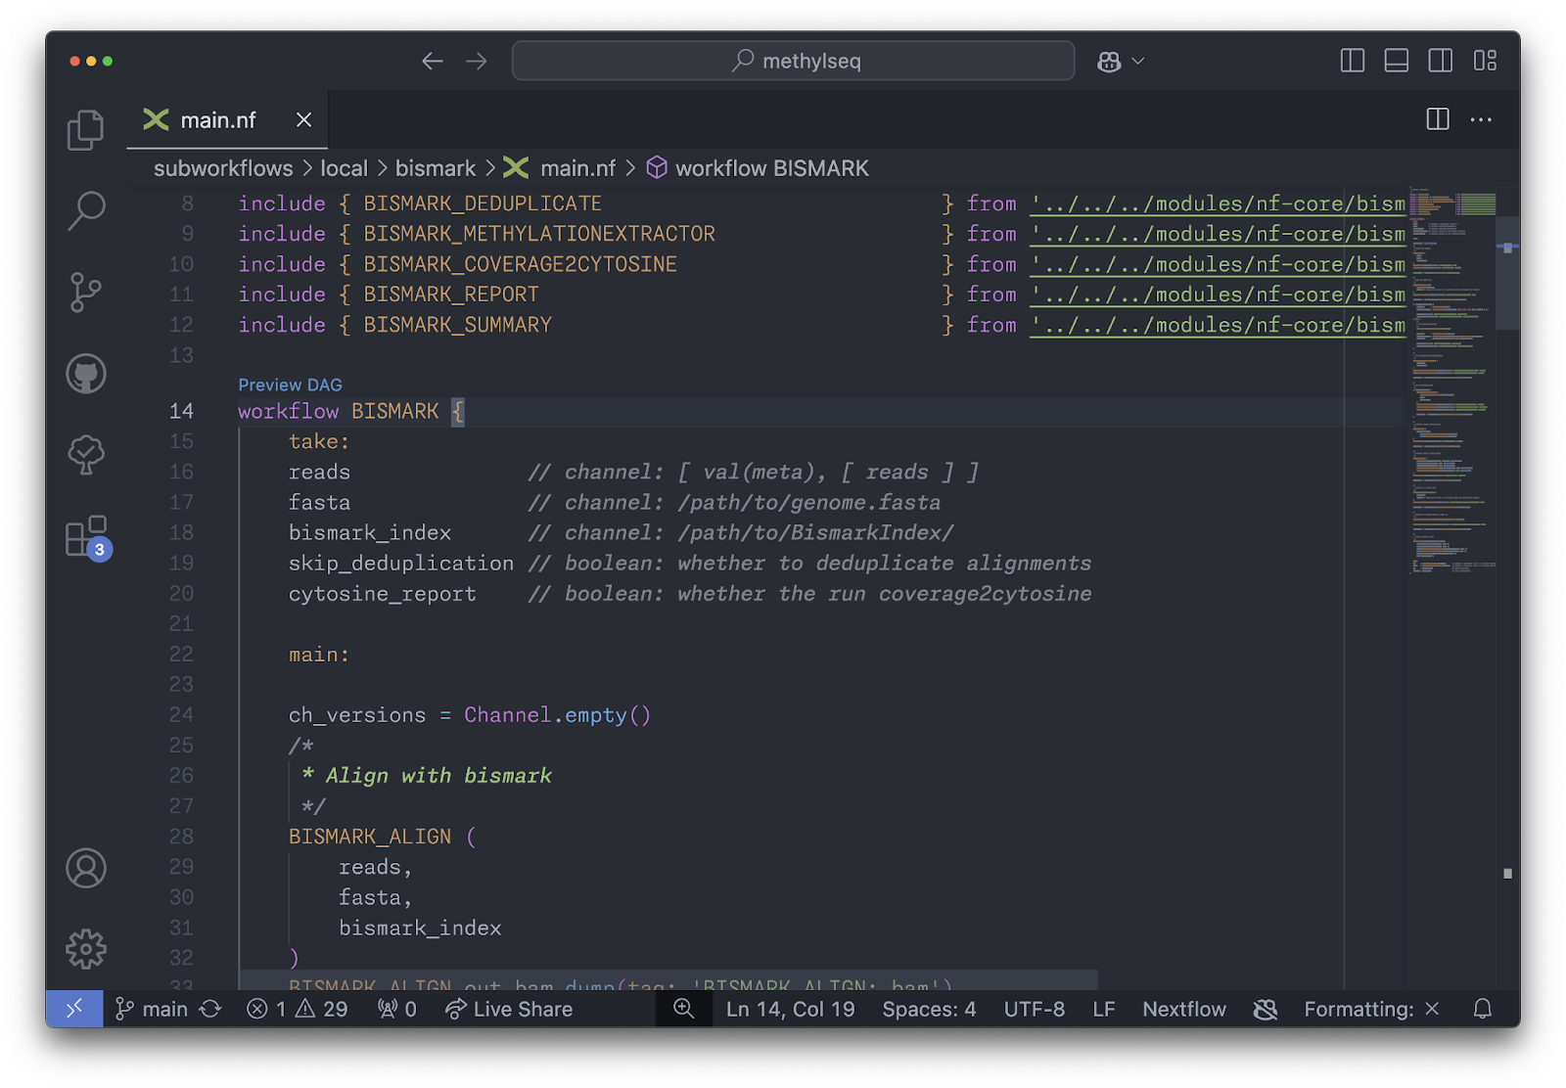
Task: Open Nextflow language mode selector
Action: 1183,1009
